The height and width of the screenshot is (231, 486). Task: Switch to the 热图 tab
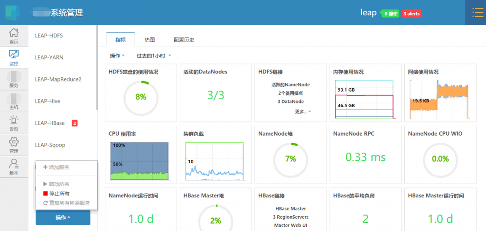[x=150, y=40]
